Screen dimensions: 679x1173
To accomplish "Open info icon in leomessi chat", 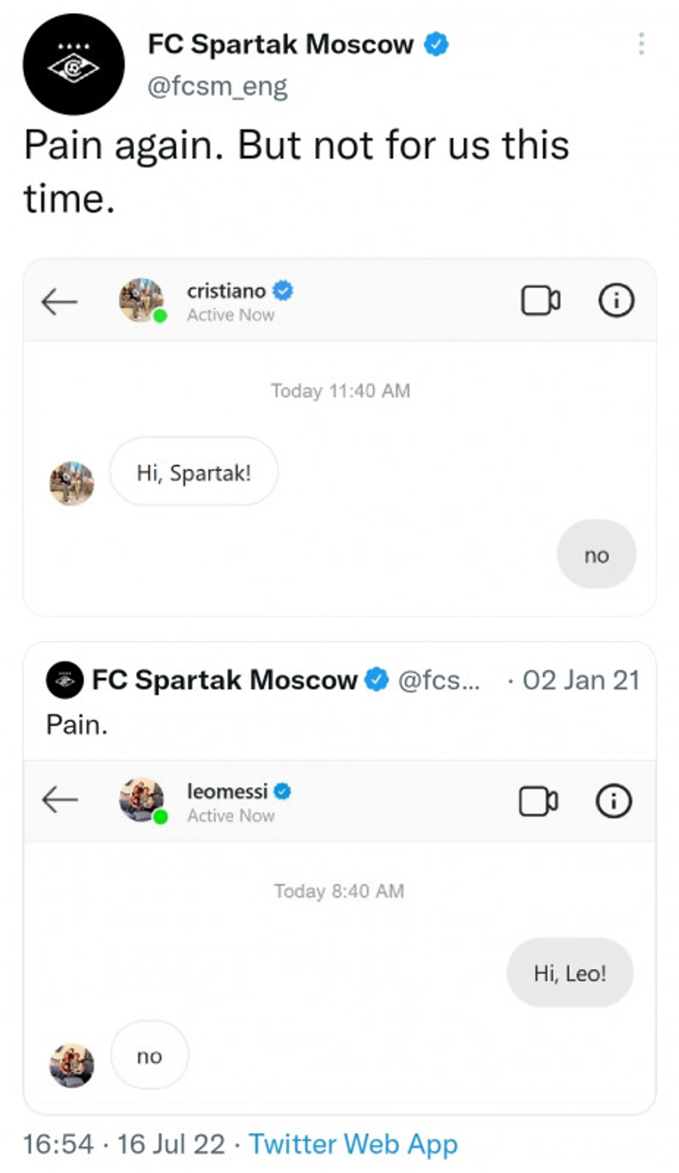I will tap(614, 801).
